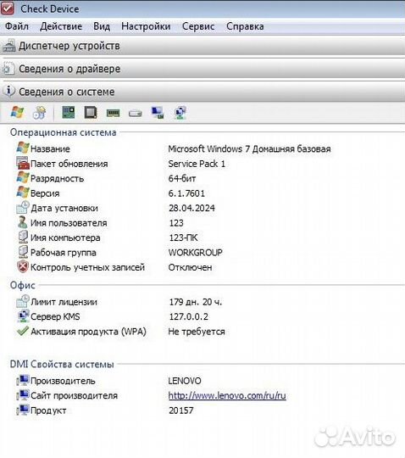Open the Действие menu
Viewport: 405px width, 458px height.
(61, 26)
